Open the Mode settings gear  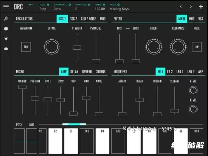(x=48, y=5)
